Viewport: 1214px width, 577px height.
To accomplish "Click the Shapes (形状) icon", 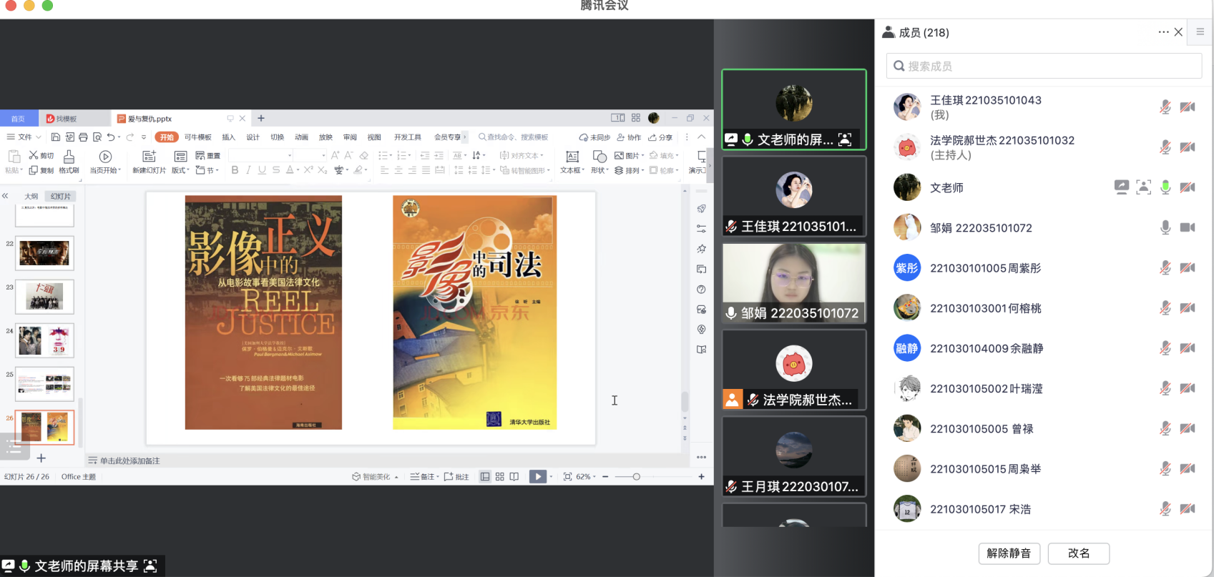I will point(599,157).
